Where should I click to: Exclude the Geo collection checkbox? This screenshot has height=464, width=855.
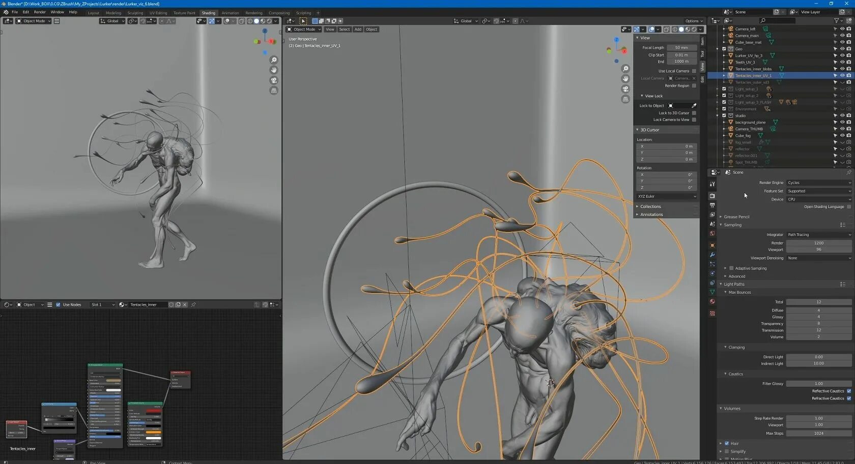point(724,49)
